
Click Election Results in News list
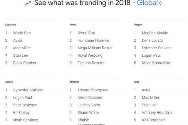(x=91, y=63)
